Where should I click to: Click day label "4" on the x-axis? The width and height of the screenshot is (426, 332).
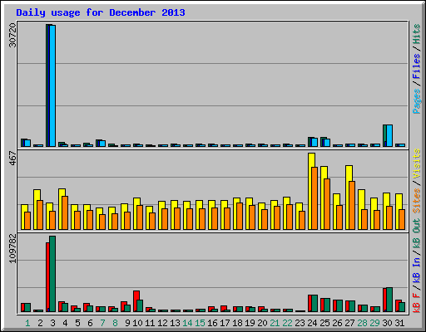[65, 323]
